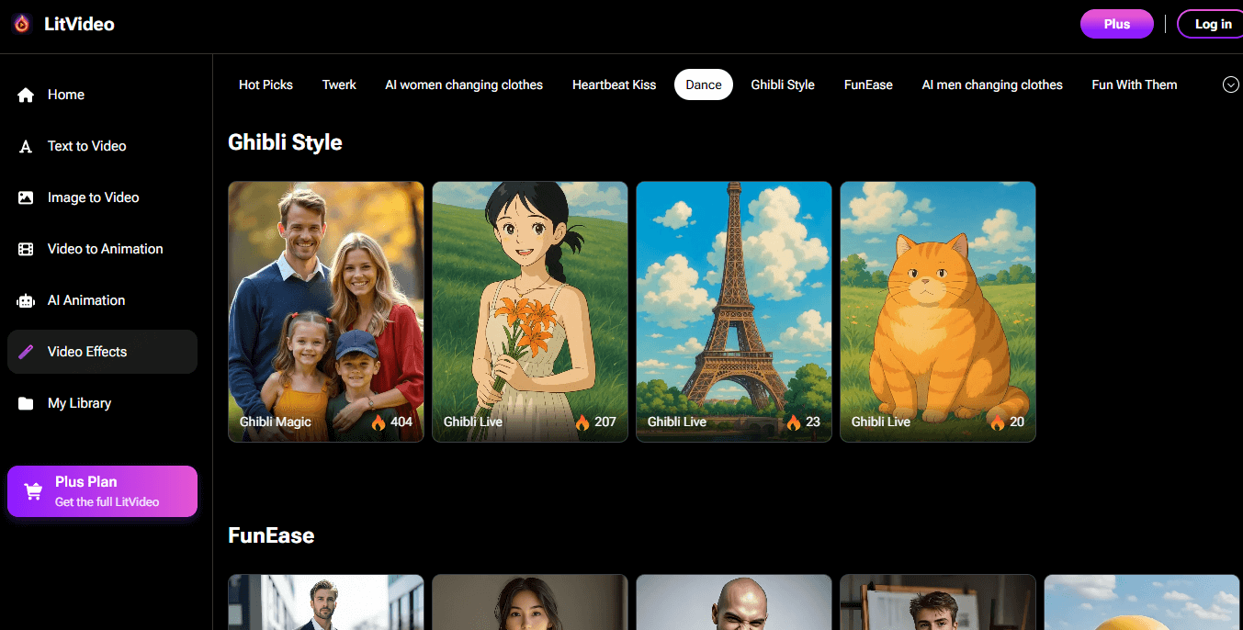Select the Dance tab

(704, 84)
